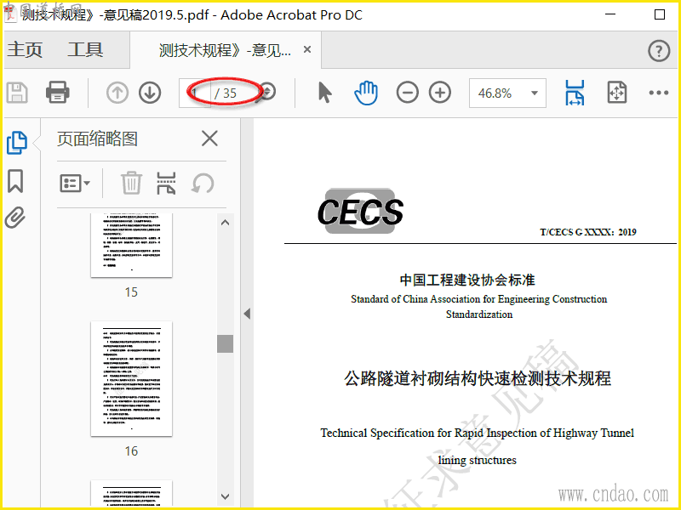The width and height of the screenshot is (681, 510).
Task: Click the Fit width scrolling icon
Action: [x=575, y=93]
